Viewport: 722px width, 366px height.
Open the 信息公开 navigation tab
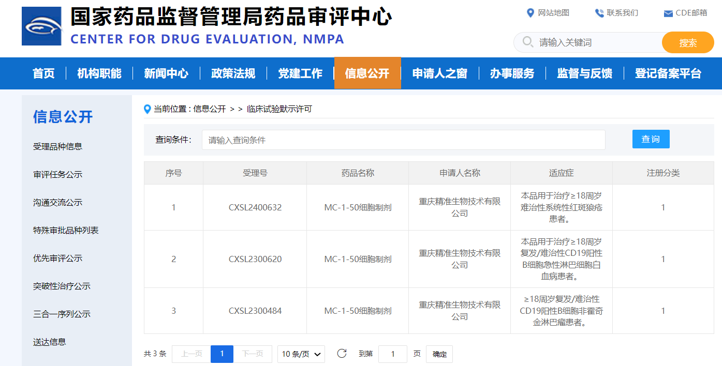click(367, 73)
